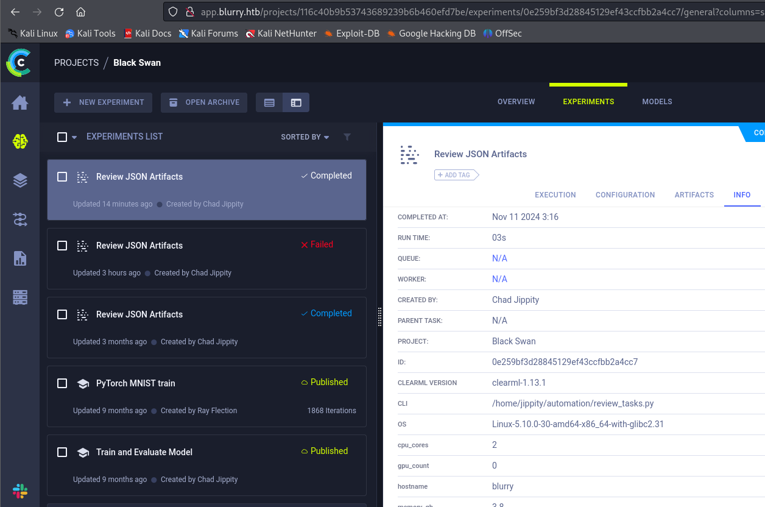Screen dimensions: 765x507
Task: Expand the select-all dropdown arrow
Action: (x=74, y=138)
